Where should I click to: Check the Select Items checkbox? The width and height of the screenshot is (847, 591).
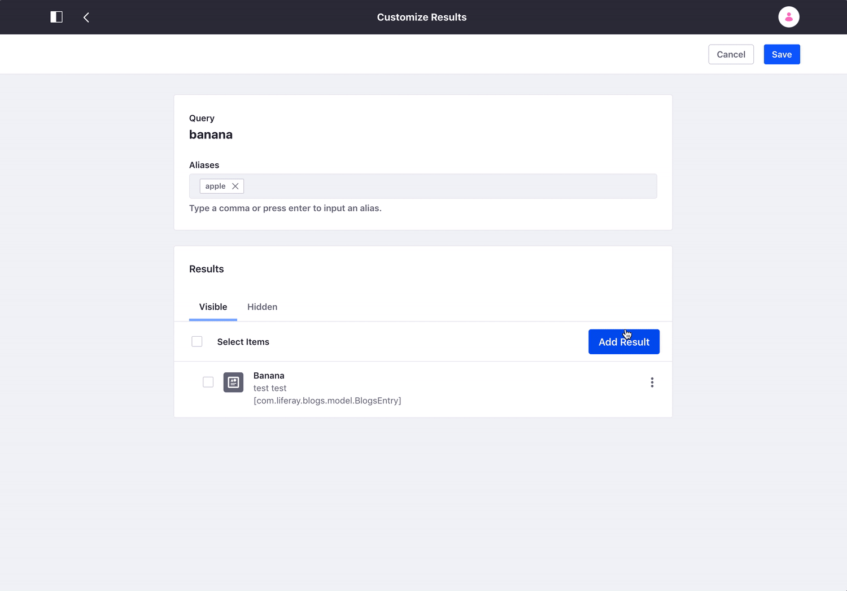(197, 341)
